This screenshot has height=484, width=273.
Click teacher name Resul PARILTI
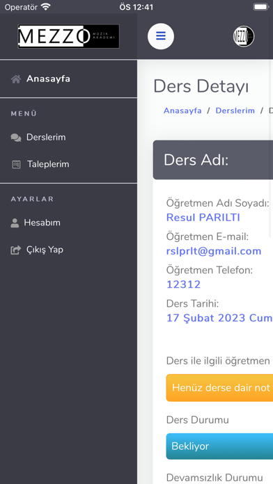[x=203, y=218]
